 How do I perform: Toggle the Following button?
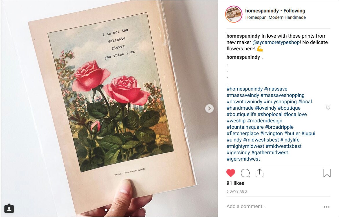[294, 11]
